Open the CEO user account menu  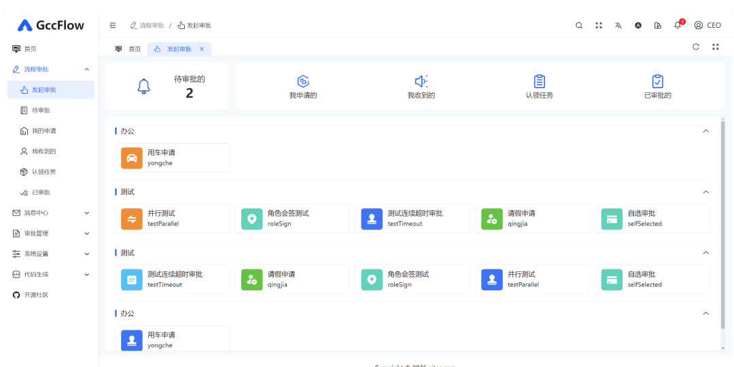[x=707, y=25]
